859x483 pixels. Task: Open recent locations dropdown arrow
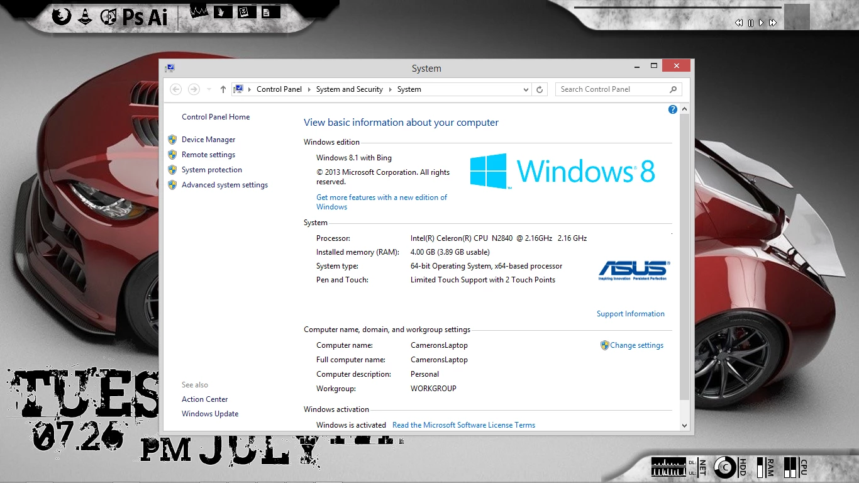tap(209, 89)
